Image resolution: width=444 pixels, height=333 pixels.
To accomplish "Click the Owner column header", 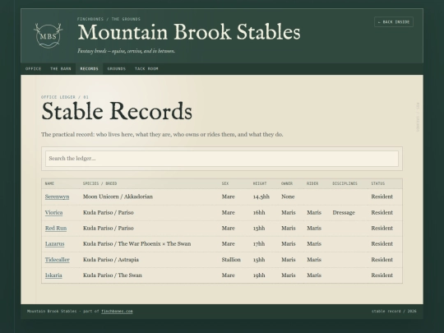I will (287, 183).
